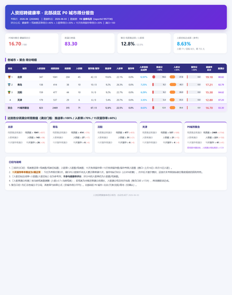Click the 各城市 + 聚合 得分明细 section heading
Screen dimensions: 232x295
coord(22,60)
